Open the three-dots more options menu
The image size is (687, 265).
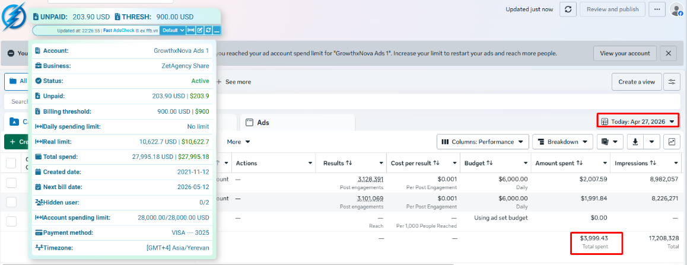click(x=657, y=9)
